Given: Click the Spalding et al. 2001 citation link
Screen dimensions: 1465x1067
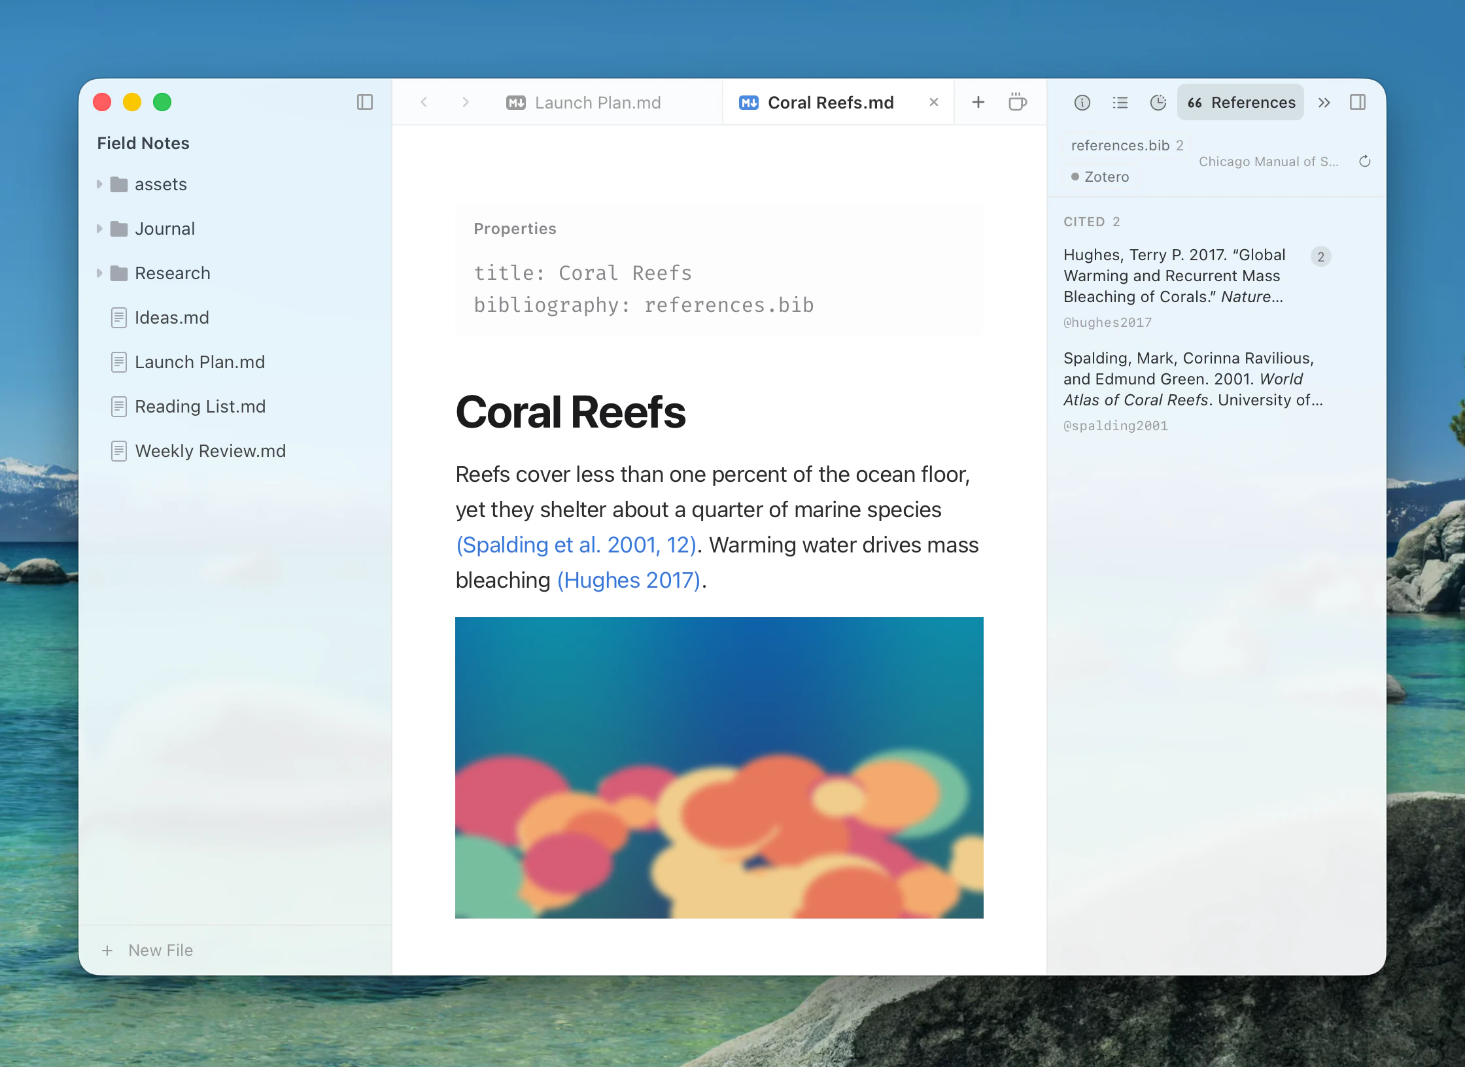Looking at the screenshot, I should [x=577, y=545].
